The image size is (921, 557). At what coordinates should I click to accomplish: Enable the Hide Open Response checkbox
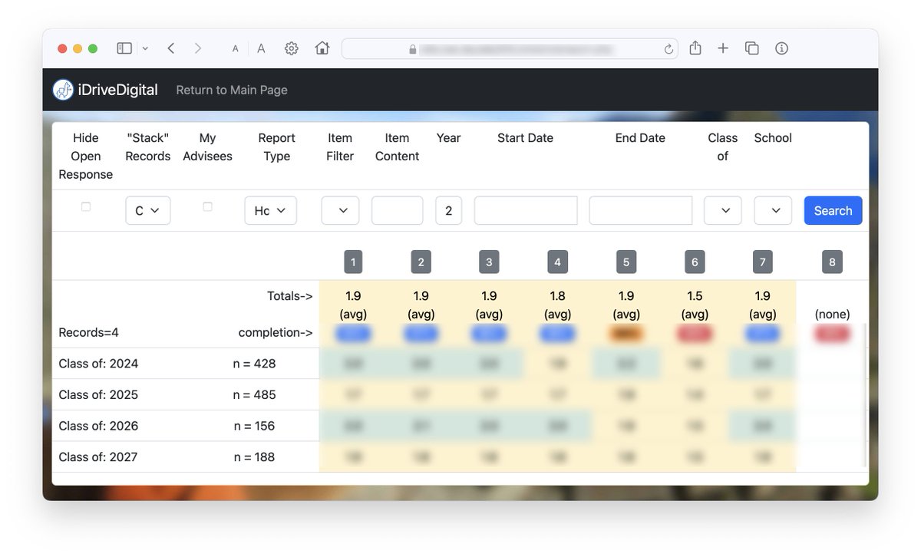(86, 207)
